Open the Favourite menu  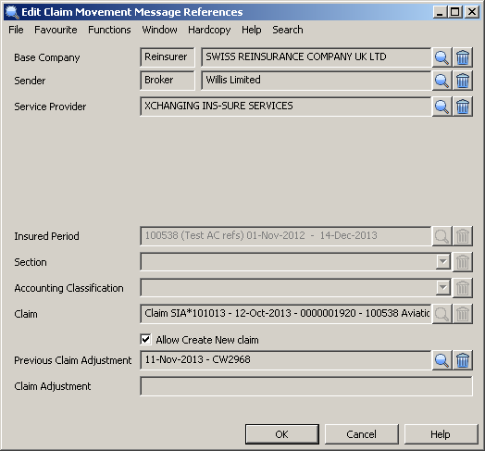56,30
